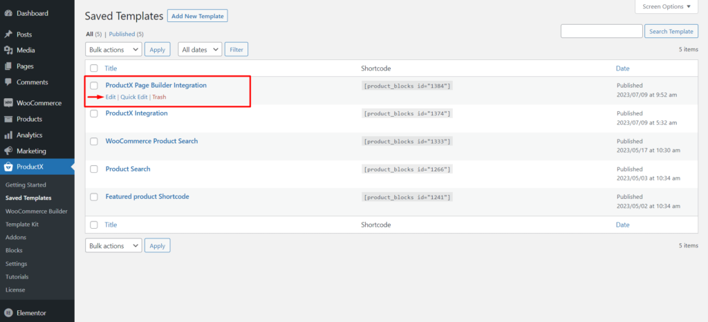The height and width of the screenshot is (322, 708).
Task: Open Saved Templates submenu item
Action: [28, 198]
